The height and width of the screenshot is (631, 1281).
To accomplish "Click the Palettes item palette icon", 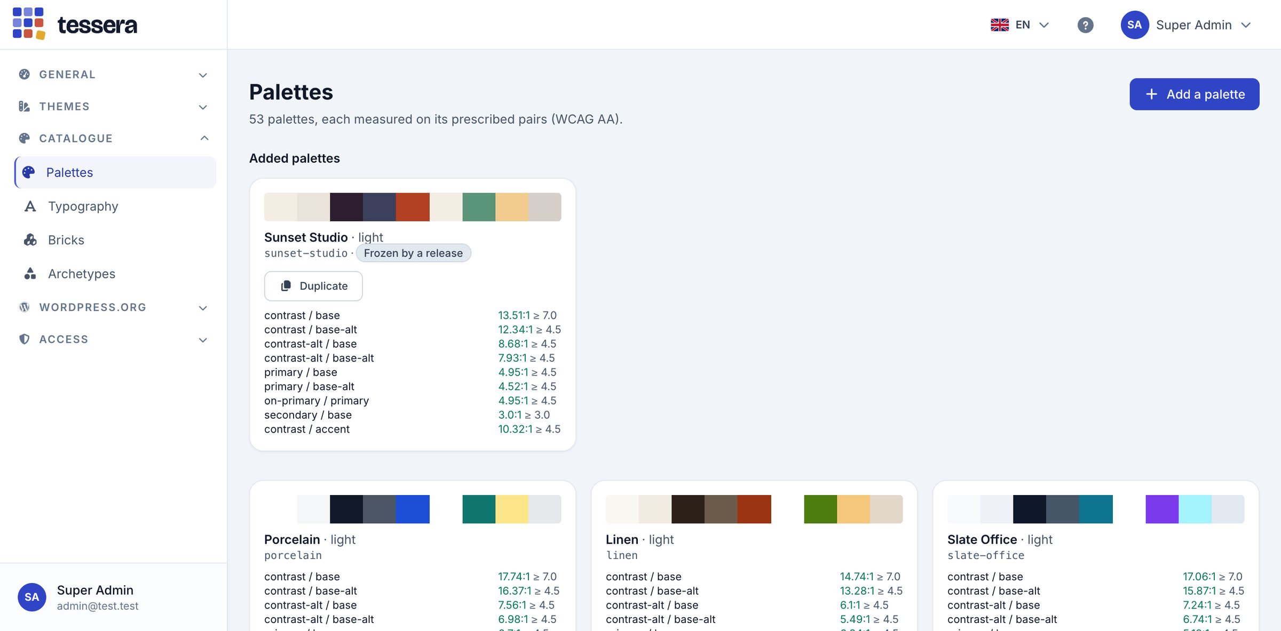I will [29, 172].
